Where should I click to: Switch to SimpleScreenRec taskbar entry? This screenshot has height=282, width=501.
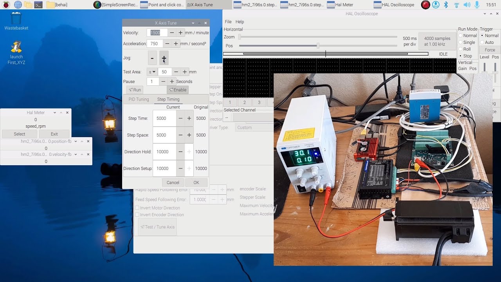[116, 5]
